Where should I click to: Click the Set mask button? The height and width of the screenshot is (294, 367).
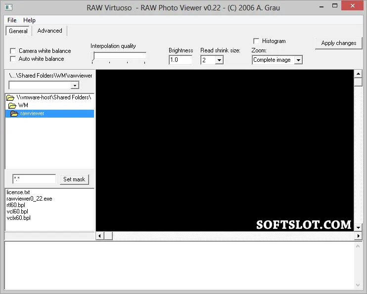(74, 179)
